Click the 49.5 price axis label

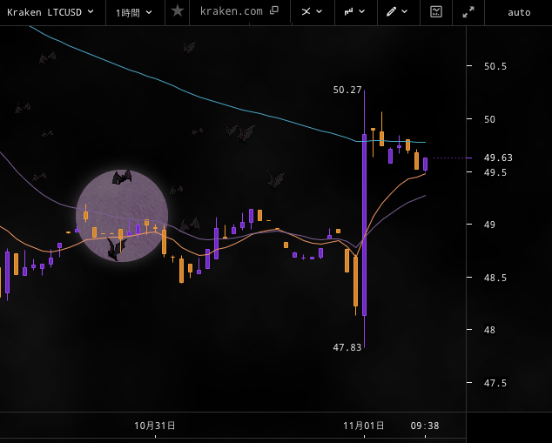point(495,172)
